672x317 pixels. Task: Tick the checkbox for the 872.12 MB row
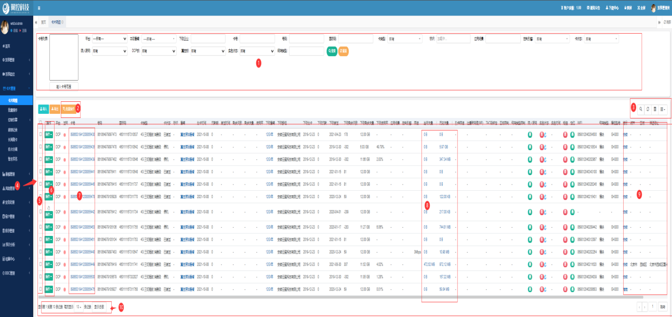pos(41,265)
